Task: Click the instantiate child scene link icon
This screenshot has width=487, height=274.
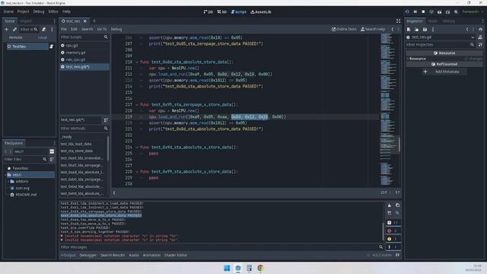Action: coord(14,29)
